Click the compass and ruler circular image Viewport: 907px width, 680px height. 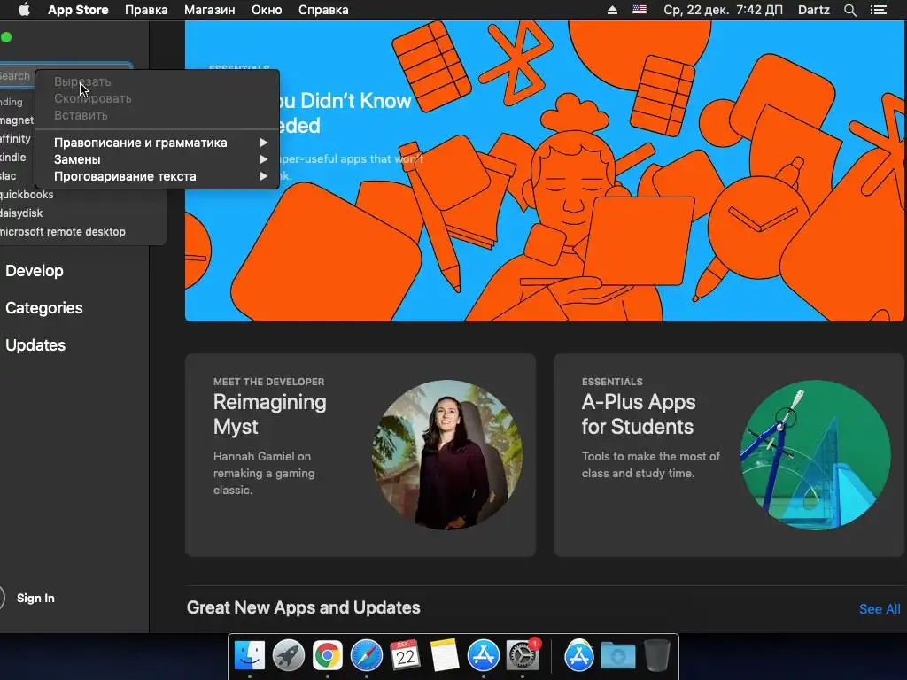(816, 454)
